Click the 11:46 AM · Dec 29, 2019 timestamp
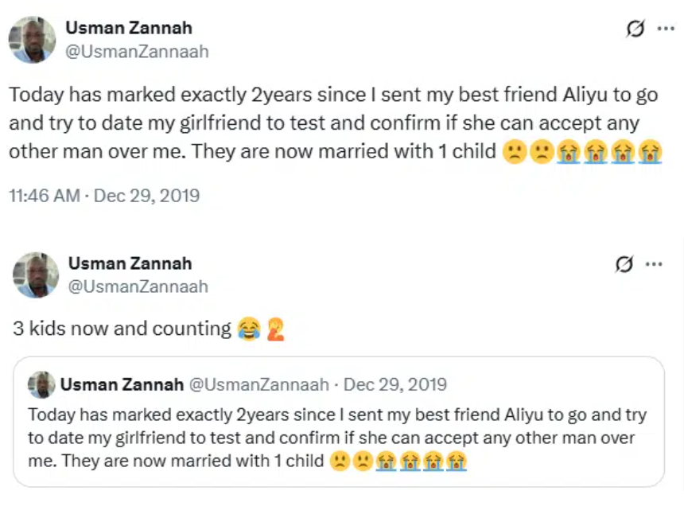The image size is (684, 522). coord(104,195)
